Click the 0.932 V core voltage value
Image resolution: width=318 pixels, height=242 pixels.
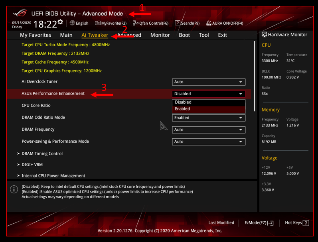coord(292,77)
